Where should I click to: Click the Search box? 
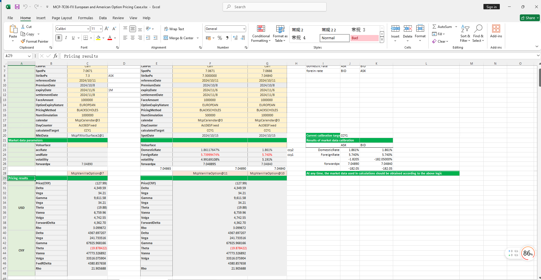point(275,7)
